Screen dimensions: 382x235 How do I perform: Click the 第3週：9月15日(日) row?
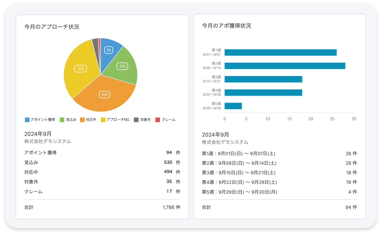point(279,172)
